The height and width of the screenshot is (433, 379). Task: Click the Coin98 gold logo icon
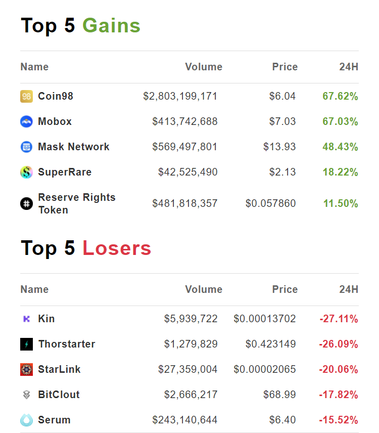pos(26,96)
